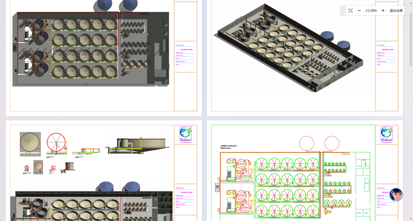Click the Dahui logo on the bottom-left page
This screenshot has height=221, width=413.
point(186,134)
